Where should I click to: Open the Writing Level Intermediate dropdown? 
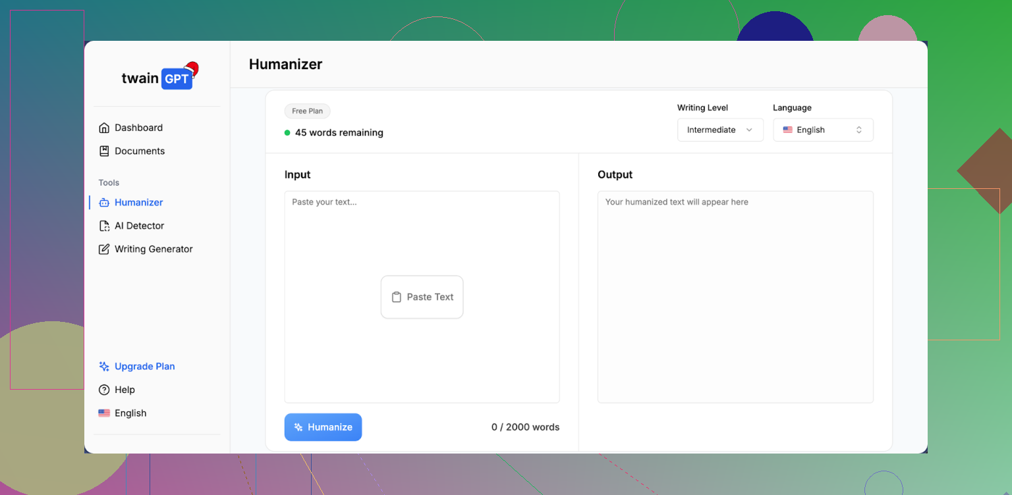click(719, 130)
